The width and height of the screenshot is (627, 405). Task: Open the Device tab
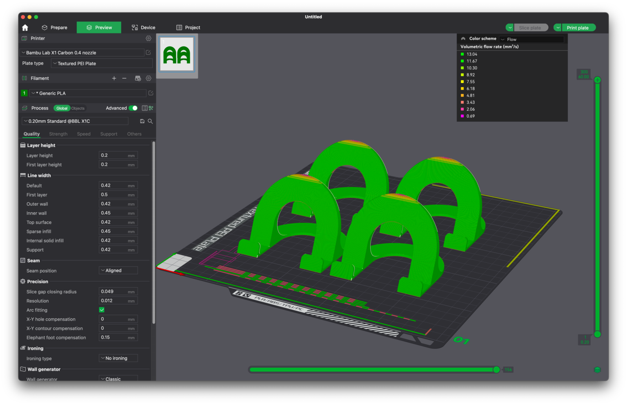(143, 27)
